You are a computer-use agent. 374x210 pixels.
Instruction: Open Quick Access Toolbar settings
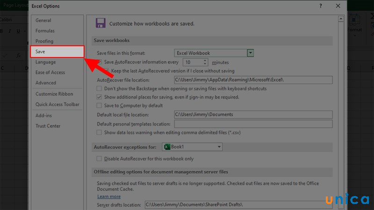(57, 104)
